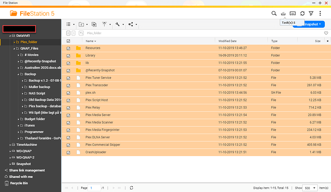Viewport: 331px width, 192px height.
Task: Click the Recycle Bin icon in the sidebar
Action: point(7,183)
